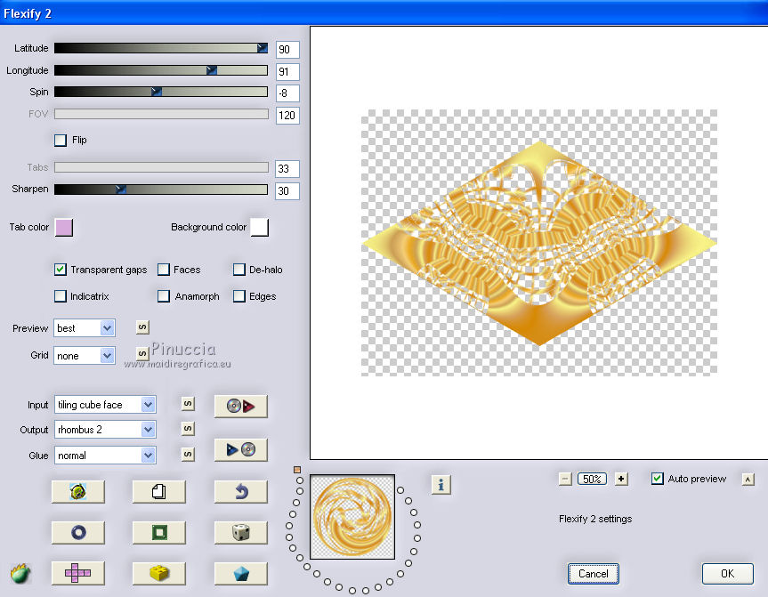Click the S button next to Output
The height and width of the screenshot is (597, 768).
tap(188, 429)
